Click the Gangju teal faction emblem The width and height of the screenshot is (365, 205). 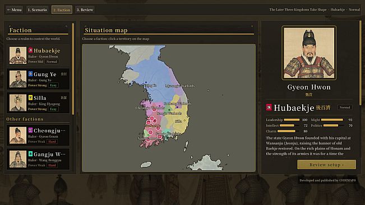(30, 154)
